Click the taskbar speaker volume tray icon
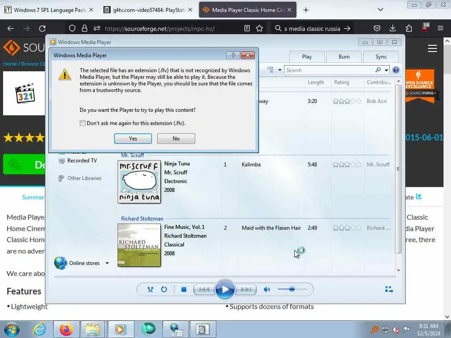This screenshot has height=338, width=451. click(x=396, y=330)
